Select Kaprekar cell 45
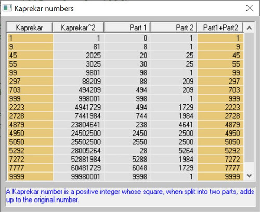 (30, 56)
